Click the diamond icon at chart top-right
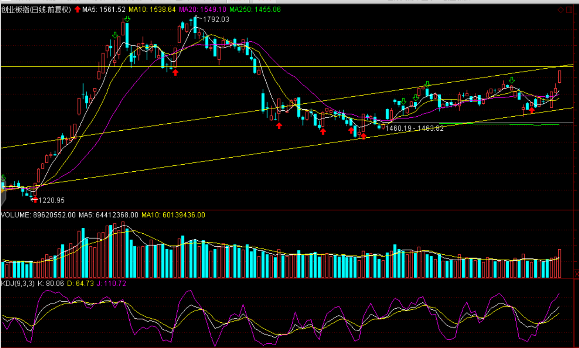This screenshot has height=348, width=579. pos(560,10)
